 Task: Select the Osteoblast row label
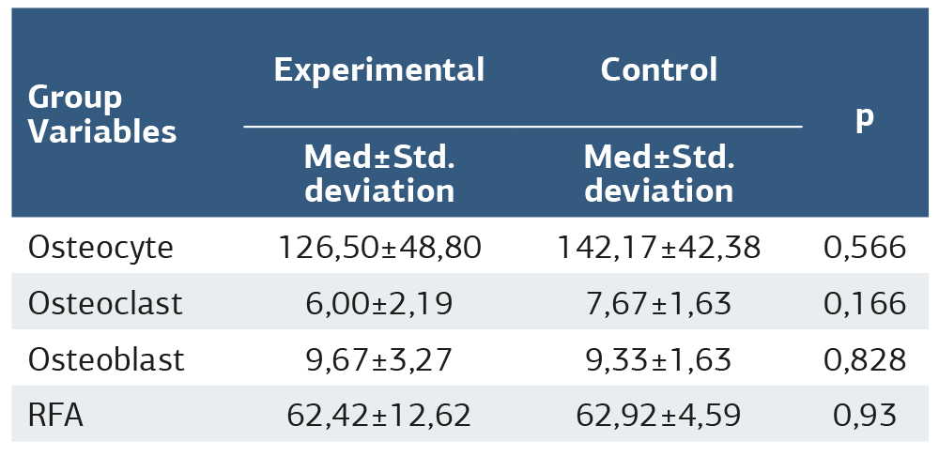[x=106, y=358]
